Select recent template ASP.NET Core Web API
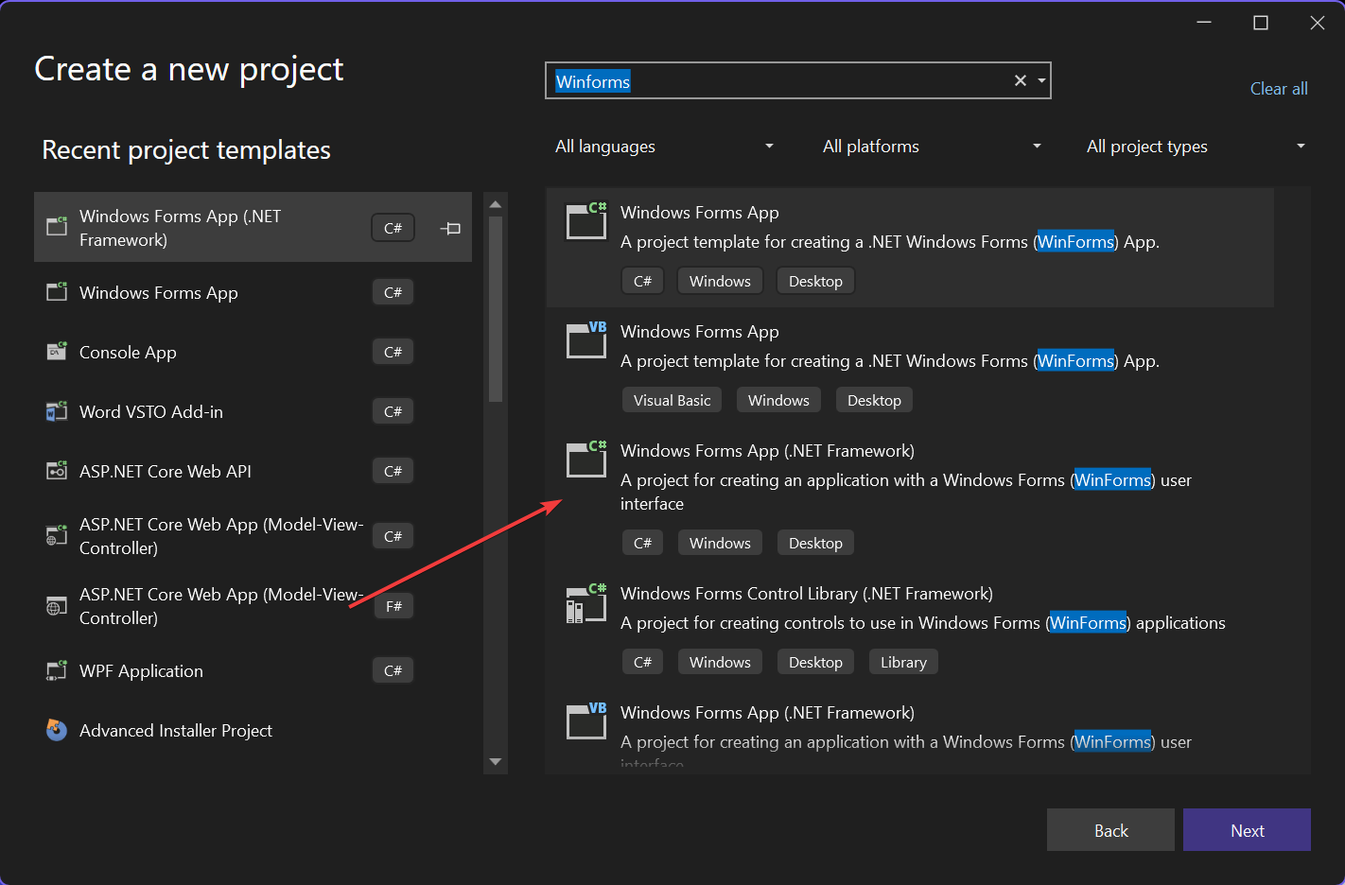1345x885 pixels. click(x=253, y=471)
